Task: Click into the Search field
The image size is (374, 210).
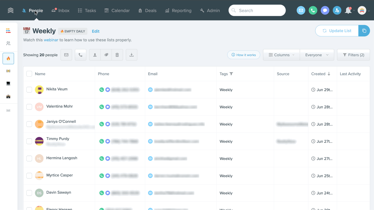Action: coord(257,11)
